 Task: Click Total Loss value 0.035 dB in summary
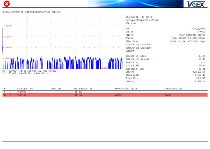pos(200,75)
